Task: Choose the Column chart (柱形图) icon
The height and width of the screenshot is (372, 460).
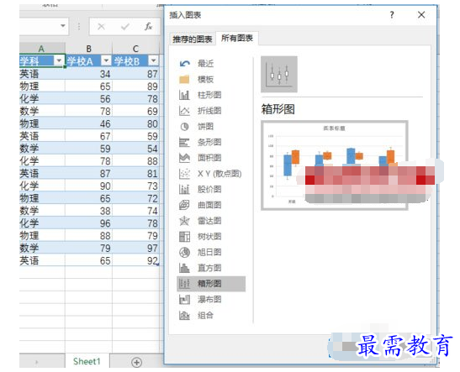Action: tap(184, 95)
